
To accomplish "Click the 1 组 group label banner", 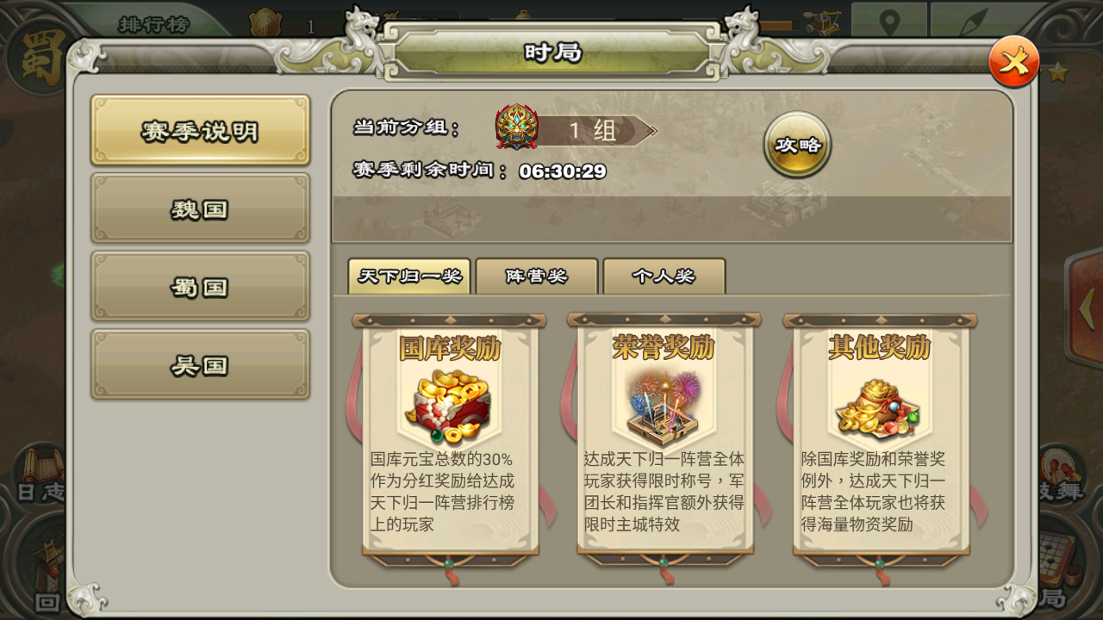I will pos(597,131).
